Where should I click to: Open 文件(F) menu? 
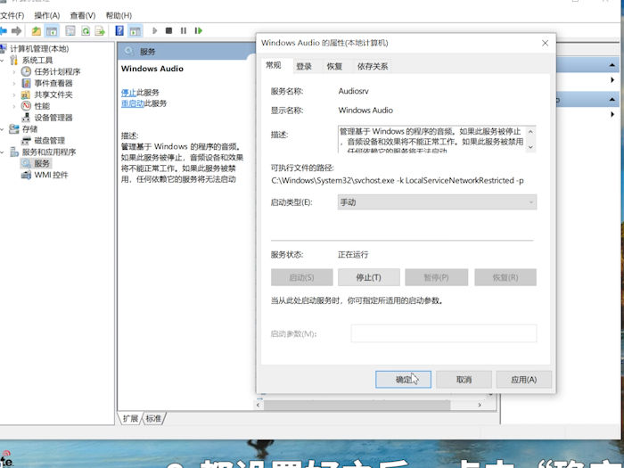pos(12,15)
